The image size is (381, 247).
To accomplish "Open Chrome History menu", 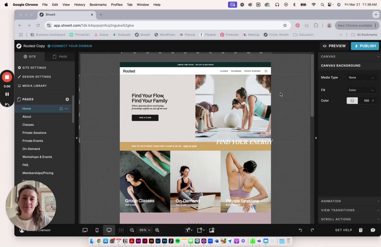I will pyautogui.click(x=79, y=5).
